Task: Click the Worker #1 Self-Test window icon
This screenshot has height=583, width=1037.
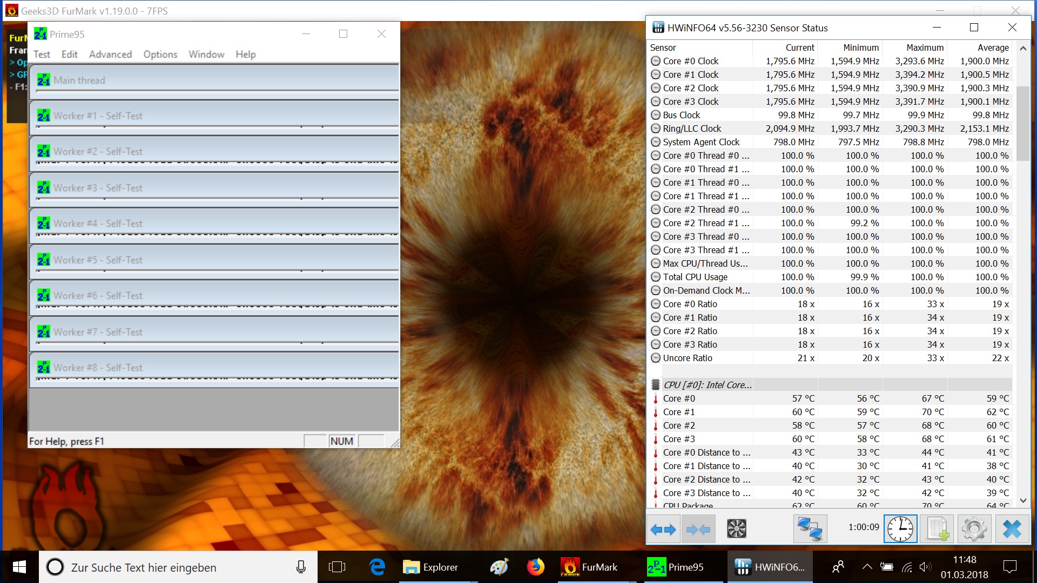Action: click(44, 116)
